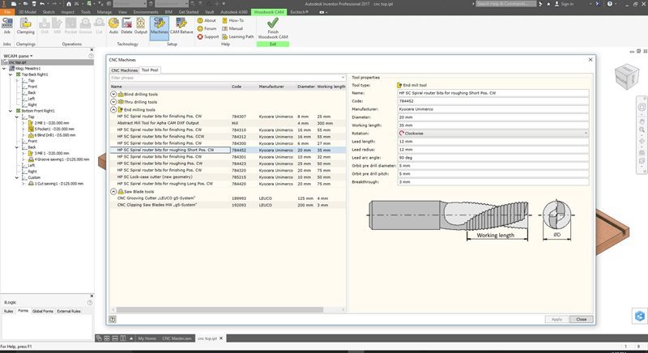Viewport: 648px width, 353px height.
Task: Expand the 4 Groove sawing1 tree item
Action: pyautogui.click(x=23, y=159)
